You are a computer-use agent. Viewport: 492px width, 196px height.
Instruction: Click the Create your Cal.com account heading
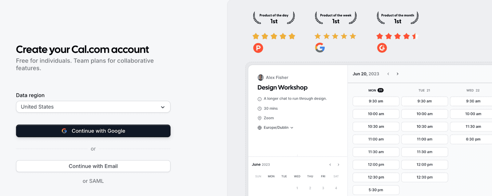[x=82, y=49]
